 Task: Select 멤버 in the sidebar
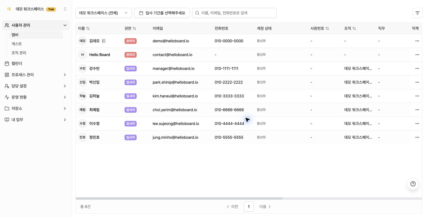point(36,35)
